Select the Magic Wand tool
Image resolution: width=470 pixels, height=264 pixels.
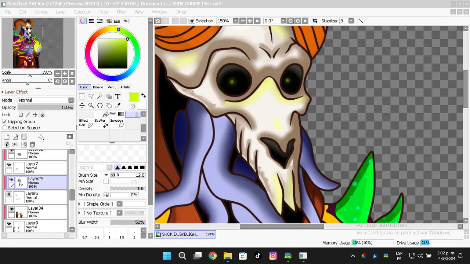(x=100, y=96)
